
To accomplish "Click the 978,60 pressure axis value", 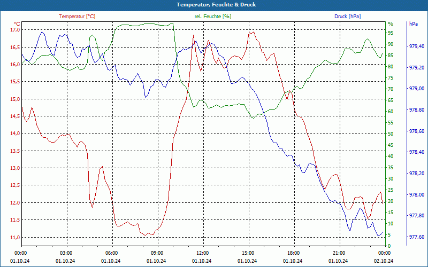I will pyautogui.click(x=417, y=131).
